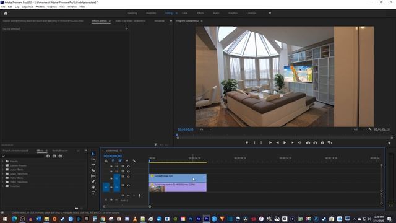Export frame with camera icon
Screen dimensions: 396x223
(322, 142)
